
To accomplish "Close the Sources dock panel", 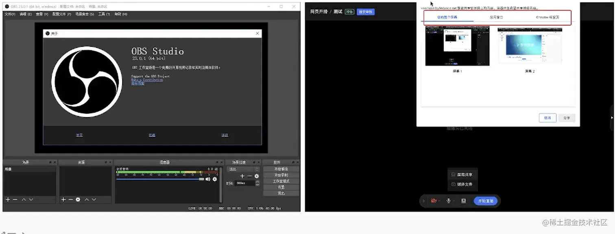I will (x=110, y=162).
